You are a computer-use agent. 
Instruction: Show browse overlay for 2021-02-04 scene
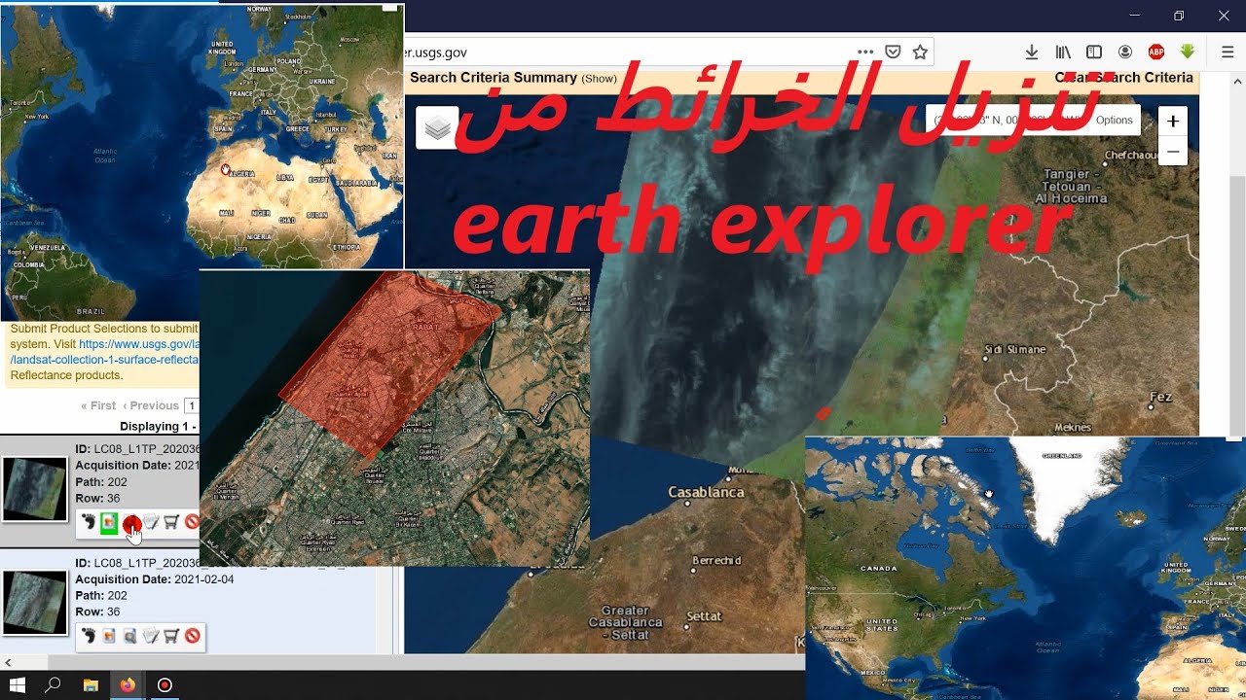[x=109, y=636]
